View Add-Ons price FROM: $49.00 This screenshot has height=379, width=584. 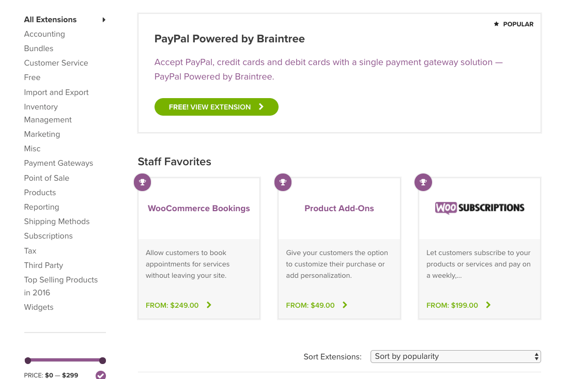[310, 305]
